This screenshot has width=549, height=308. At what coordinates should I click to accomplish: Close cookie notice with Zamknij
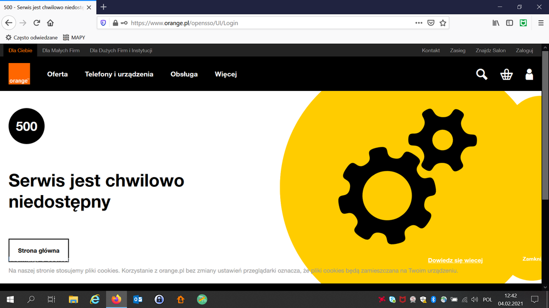coord(531,259)
